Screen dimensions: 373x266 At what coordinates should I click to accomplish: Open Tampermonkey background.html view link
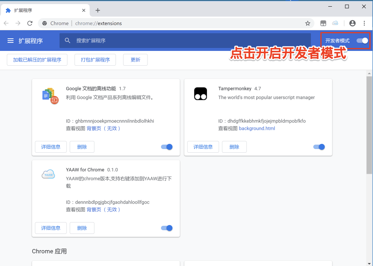tap(257, 128)
